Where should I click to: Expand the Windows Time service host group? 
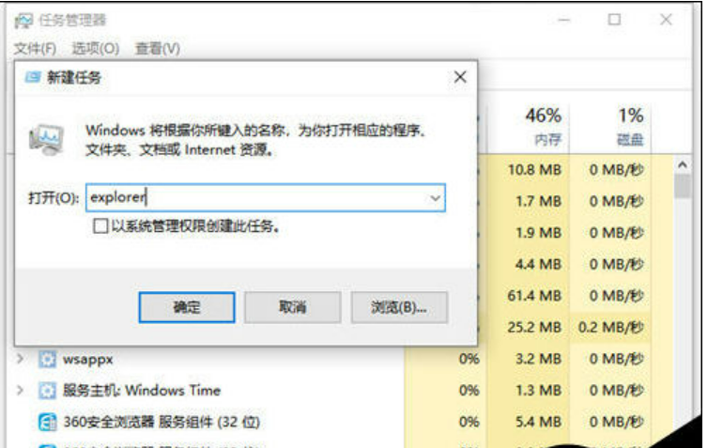coord(20,391)
